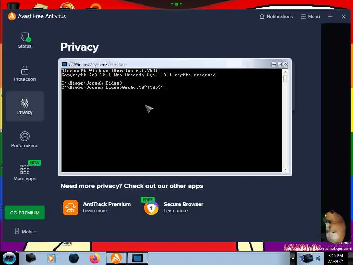The height and width of the screenshot is (265, 353).
Task: Follow Learn more link under Secure Browser
Action: pos(175,211)
